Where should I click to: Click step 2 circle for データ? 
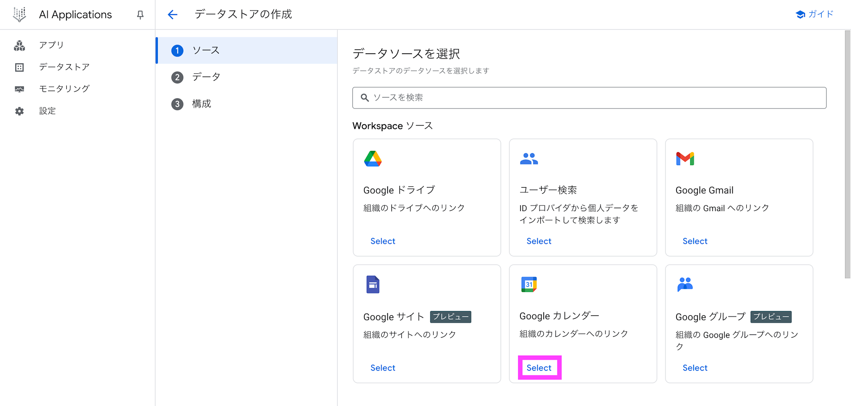177,77
